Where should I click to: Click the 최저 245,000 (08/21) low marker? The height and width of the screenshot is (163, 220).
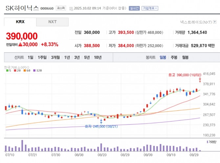(101, 126)
